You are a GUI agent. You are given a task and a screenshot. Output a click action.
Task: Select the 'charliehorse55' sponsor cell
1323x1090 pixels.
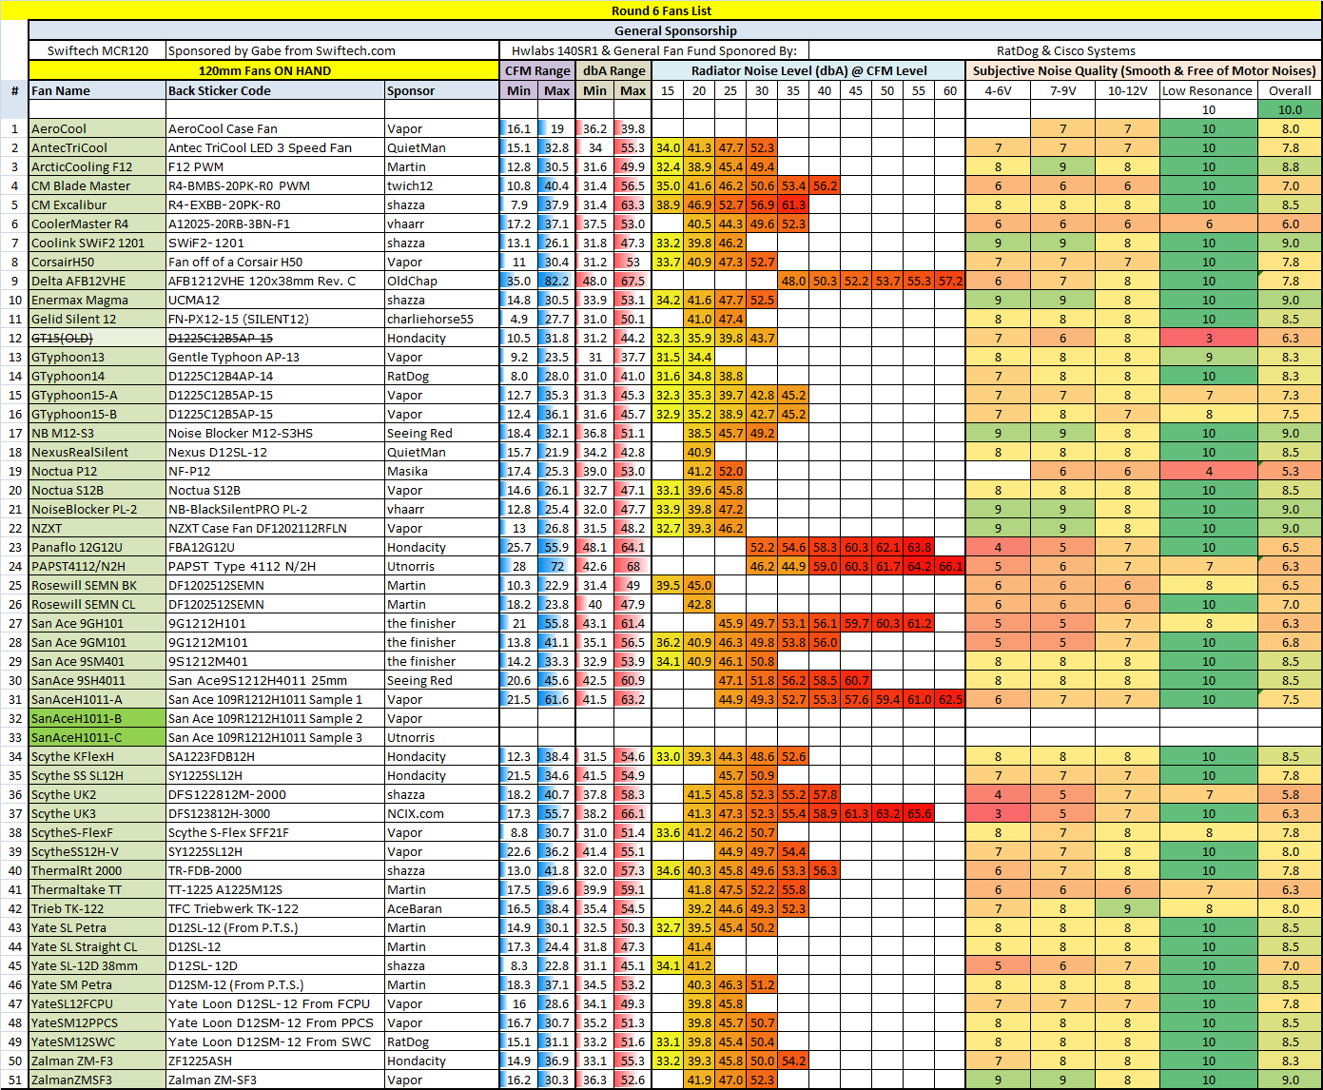tap(442, 319)
